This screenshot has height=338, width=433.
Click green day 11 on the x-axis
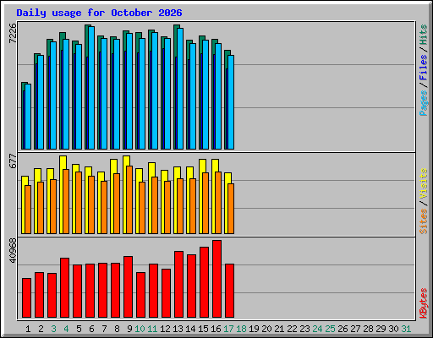(x=152, y=329)
